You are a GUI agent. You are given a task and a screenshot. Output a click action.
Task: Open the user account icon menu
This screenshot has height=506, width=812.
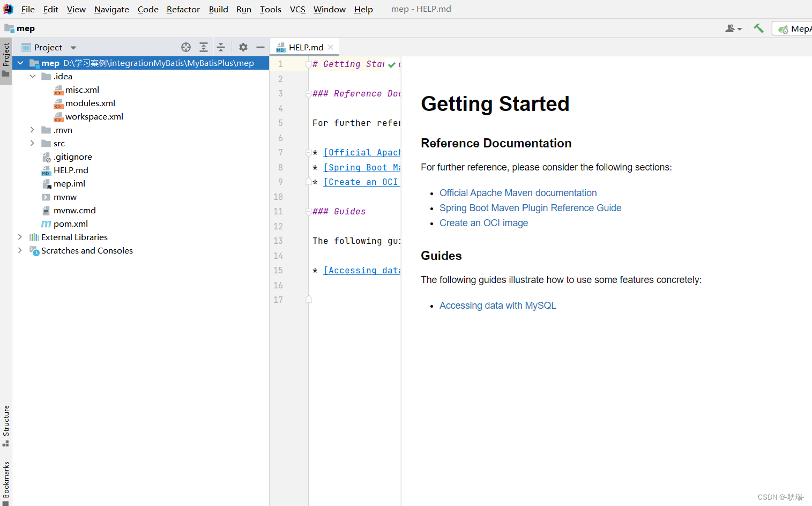click(x=733, y=28)
